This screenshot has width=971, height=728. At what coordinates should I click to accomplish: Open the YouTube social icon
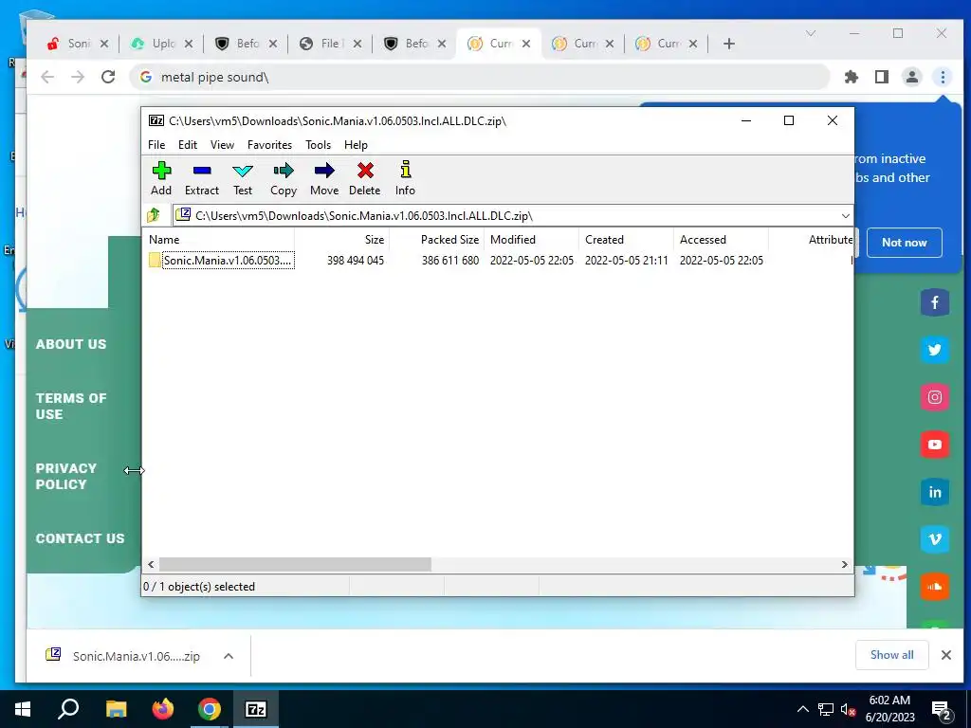pyautogui.click(x=934, y=445)
